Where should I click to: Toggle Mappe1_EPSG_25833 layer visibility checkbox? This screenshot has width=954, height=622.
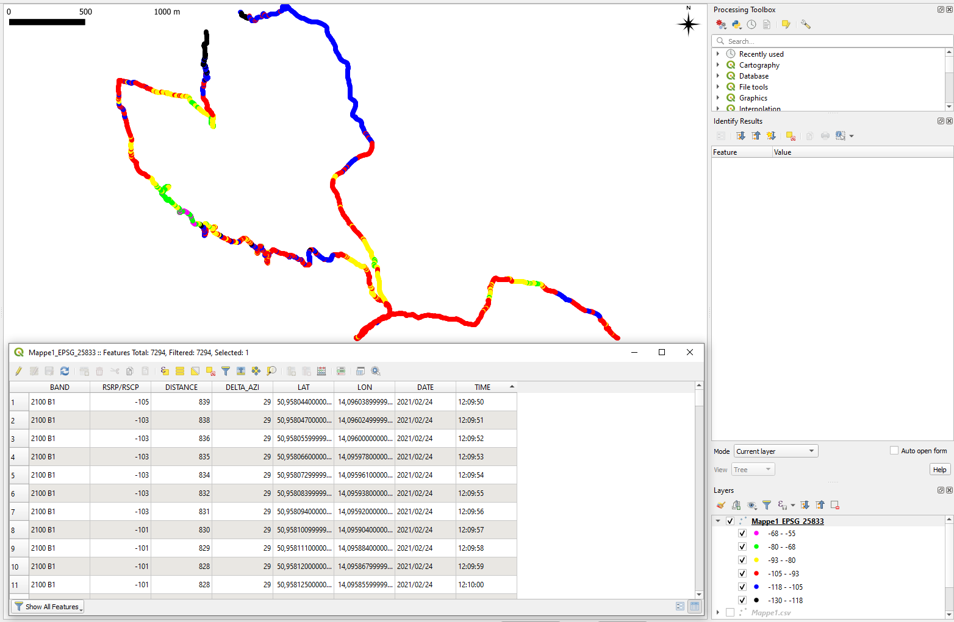point(730,521)
